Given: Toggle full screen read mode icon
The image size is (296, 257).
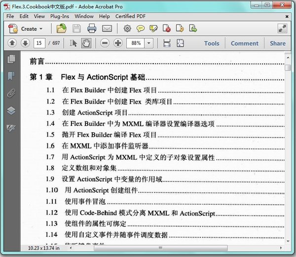Looking at the screenshot, I should [282, 29].
